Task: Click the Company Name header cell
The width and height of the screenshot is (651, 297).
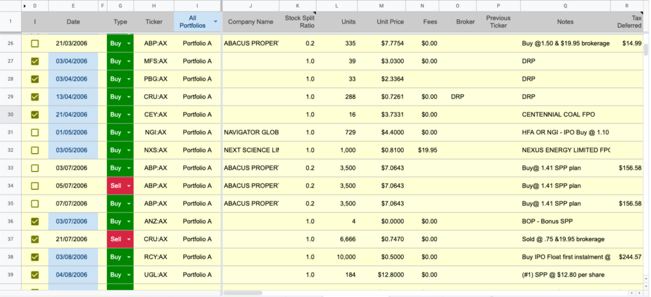Action: click(x=250, y=22)
